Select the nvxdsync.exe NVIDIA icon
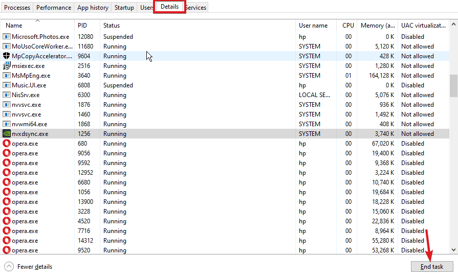458x279 pixels. tap(7, 133)
